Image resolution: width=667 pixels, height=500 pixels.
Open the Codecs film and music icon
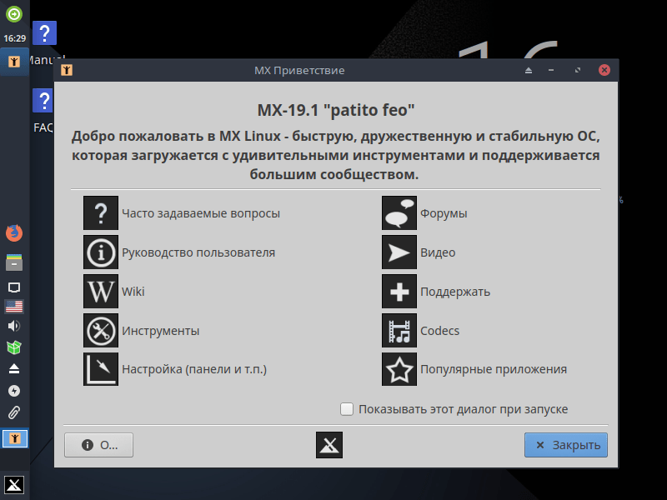pyautogui.click(x=399, y=330)
